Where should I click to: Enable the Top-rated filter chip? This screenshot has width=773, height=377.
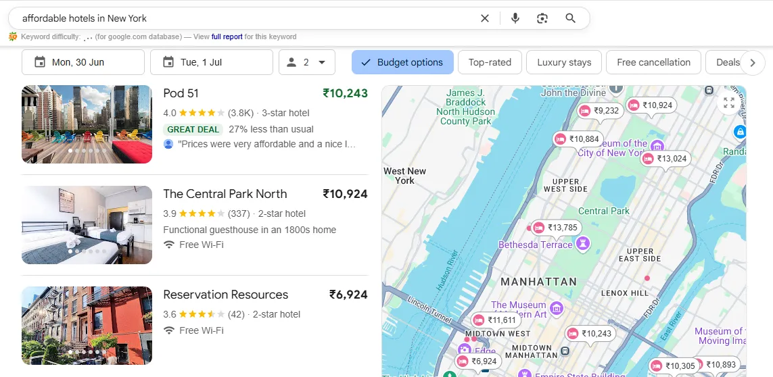[x=490, y=62]
